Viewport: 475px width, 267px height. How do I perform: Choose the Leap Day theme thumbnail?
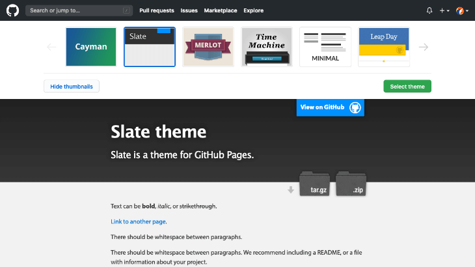[x=384, y=47]
